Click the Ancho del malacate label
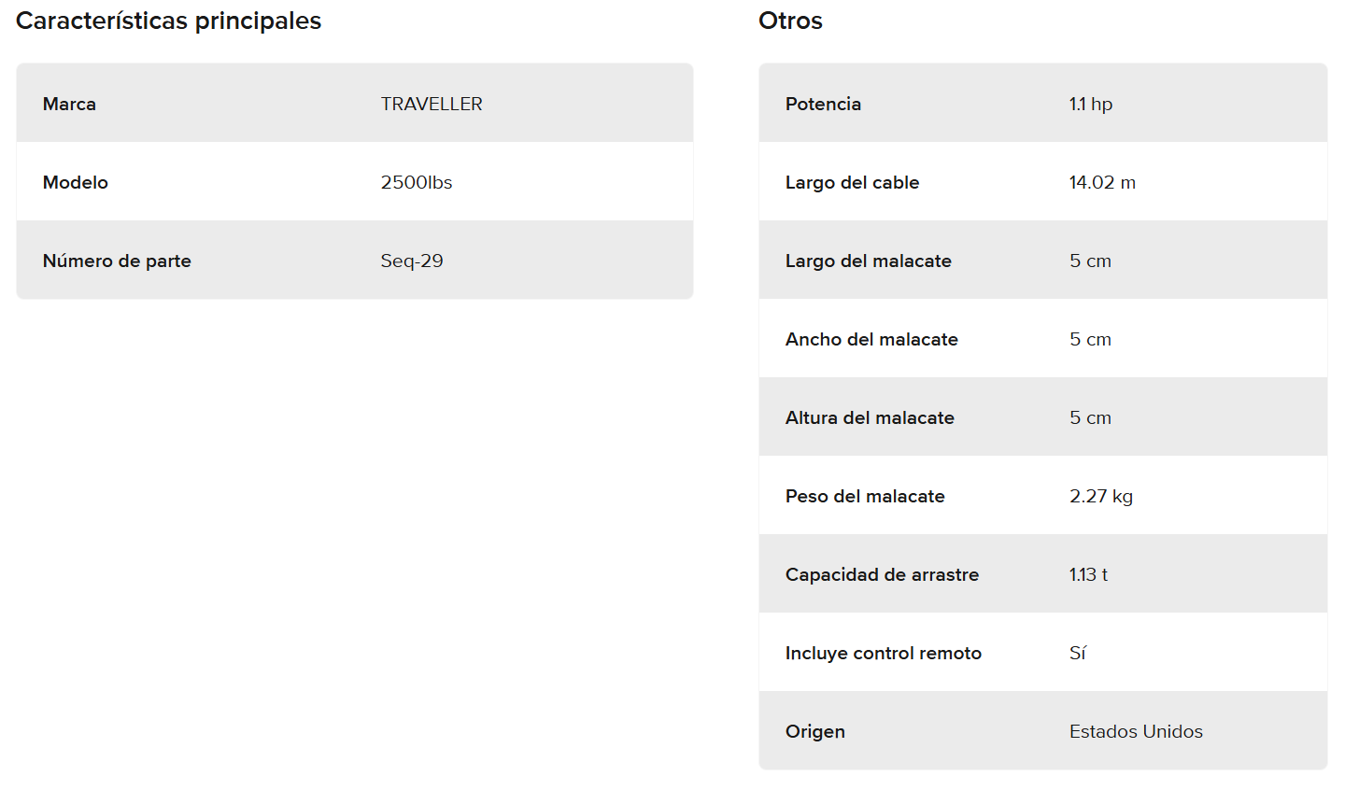This screenshot has height=790, width=1345. [x=871, y=339]
